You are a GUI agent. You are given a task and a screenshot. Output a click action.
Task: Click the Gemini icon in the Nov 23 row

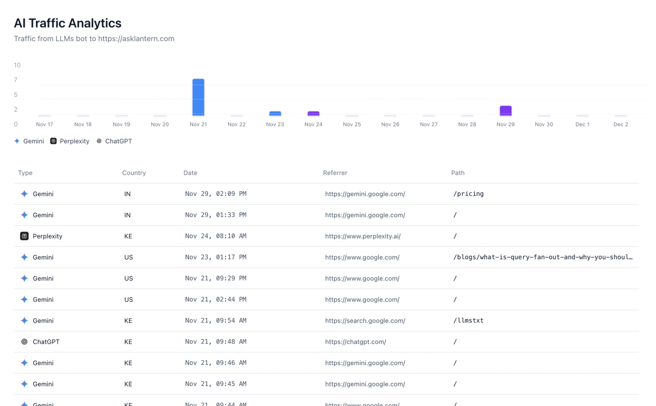[25, 257]
